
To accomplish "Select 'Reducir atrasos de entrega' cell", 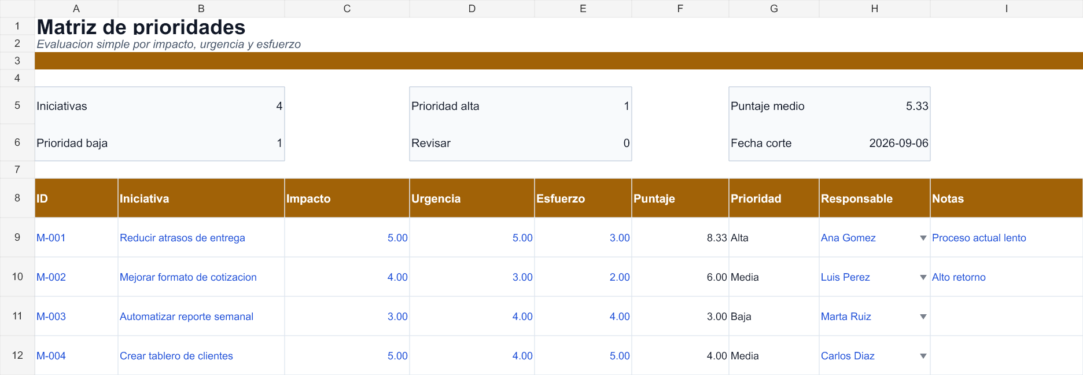I will point(201,238).
